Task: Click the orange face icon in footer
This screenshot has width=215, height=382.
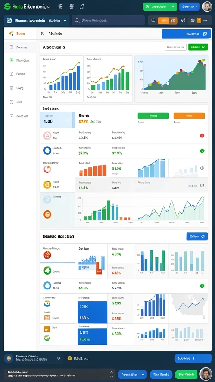Action: click(9, 358)
